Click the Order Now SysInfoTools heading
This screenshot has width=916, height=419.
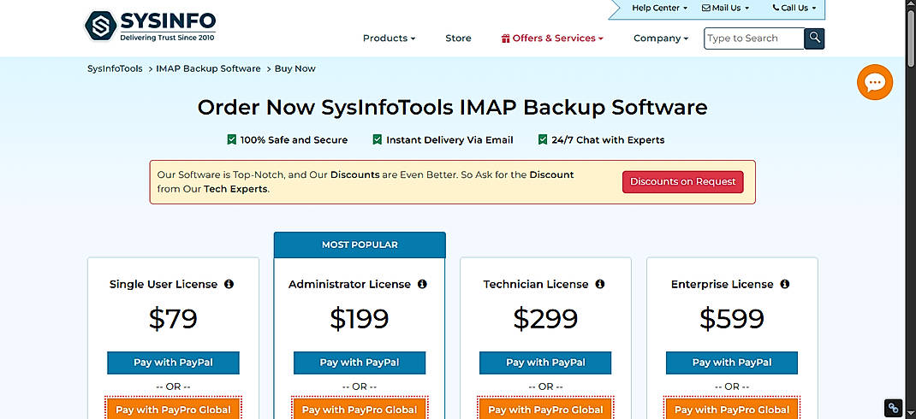(452, 108)
